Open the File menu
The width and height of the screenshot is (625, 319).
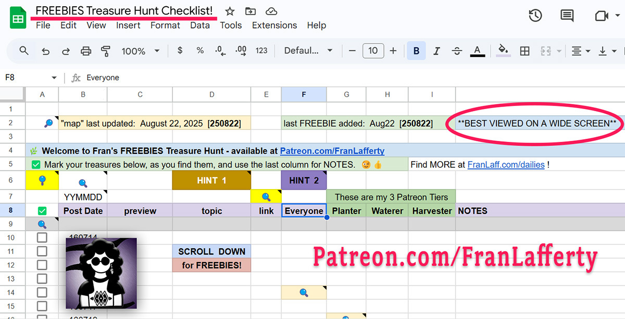pyautogui.click(x=43, y=25)
